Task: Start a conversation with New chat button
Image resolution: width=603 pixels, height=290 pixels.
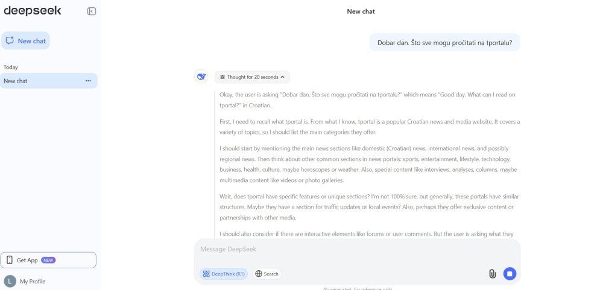Action: [26, 41]
